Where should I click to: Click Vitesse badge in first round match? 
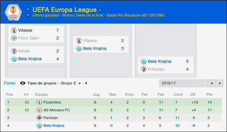tap(14, 30)
